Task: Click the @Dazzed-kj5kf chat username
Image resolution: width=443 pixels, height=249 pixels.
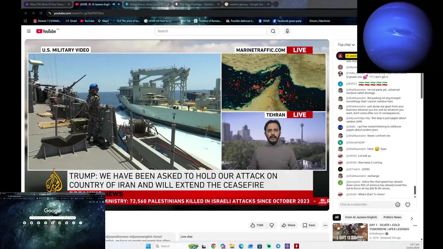Action: pos(355,142)
